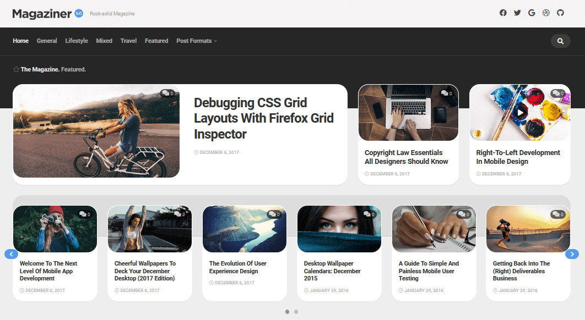Play the Right-To-Left Development video post

pyautogui.click(x=519, y=113)
